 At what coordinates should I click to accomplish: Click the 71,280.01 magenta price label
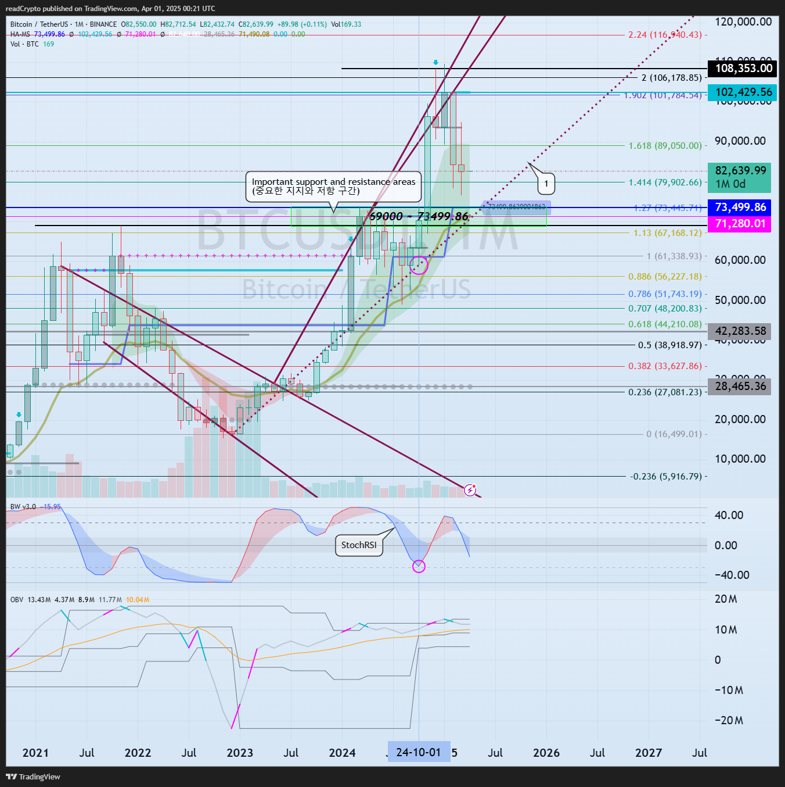740,224
